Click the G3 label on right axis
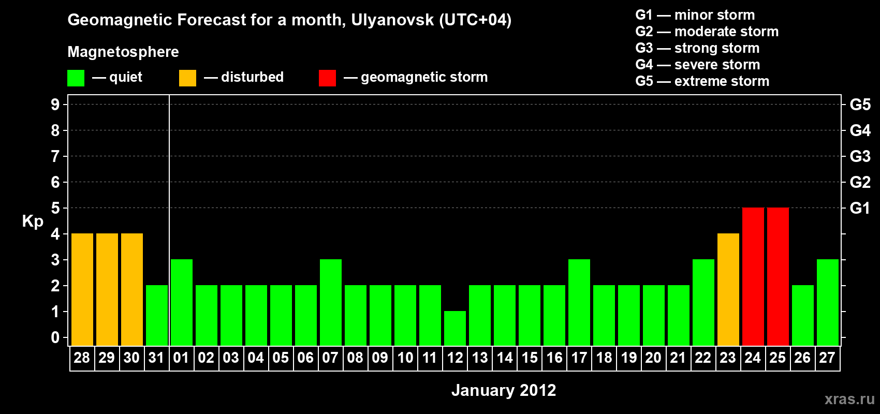 (860, 156)
